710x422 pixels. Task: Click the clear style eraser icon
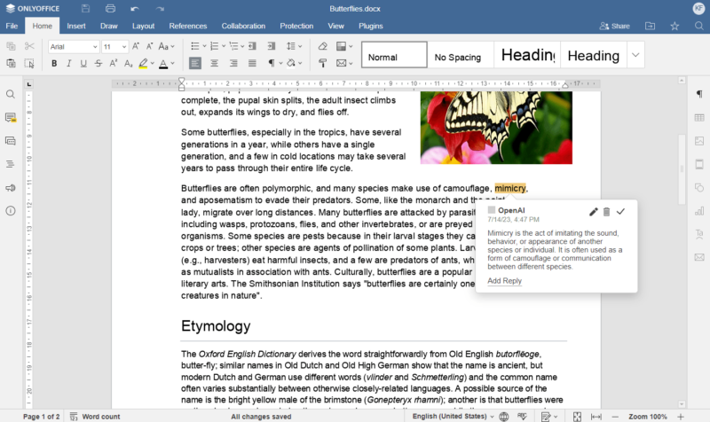pyautogui.click(x=322, y=46)
